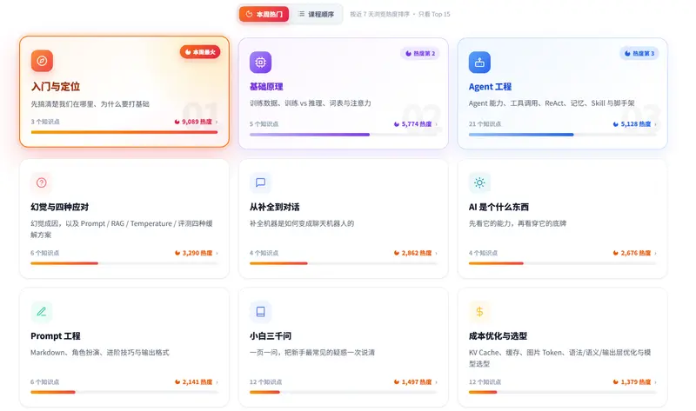Screen dimensions: 696x411
Task: Open the Prompt 工程 title
Action: pyautogui.click(x=56, y=336)
